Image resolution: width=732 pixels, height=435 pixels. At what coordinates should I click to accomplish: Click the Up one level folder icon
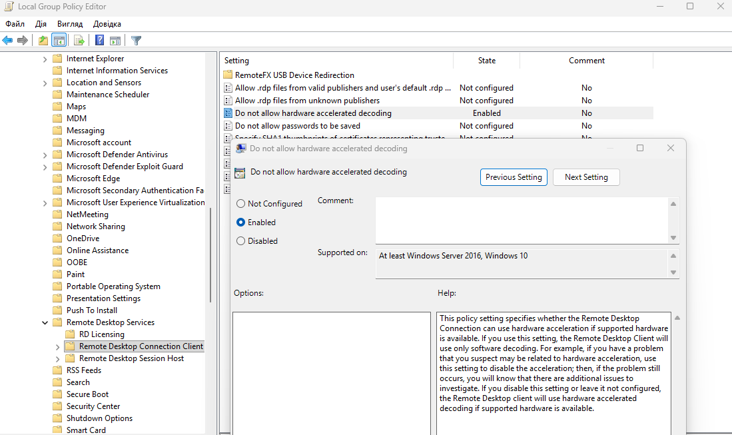click(x=43, y=41)
